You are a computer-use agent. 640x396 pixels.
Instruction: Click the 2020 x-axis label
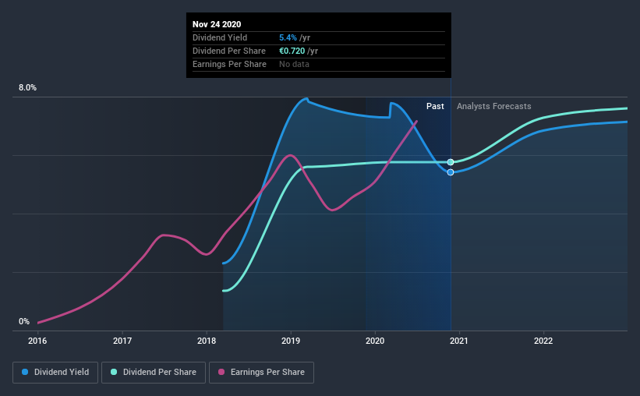tap(375, 341)
